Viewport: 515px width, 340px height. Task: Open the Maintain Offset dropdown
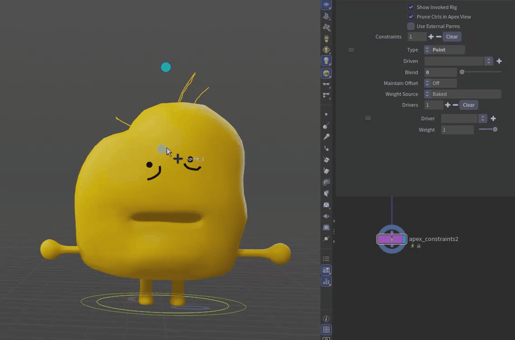pos(440,83)
